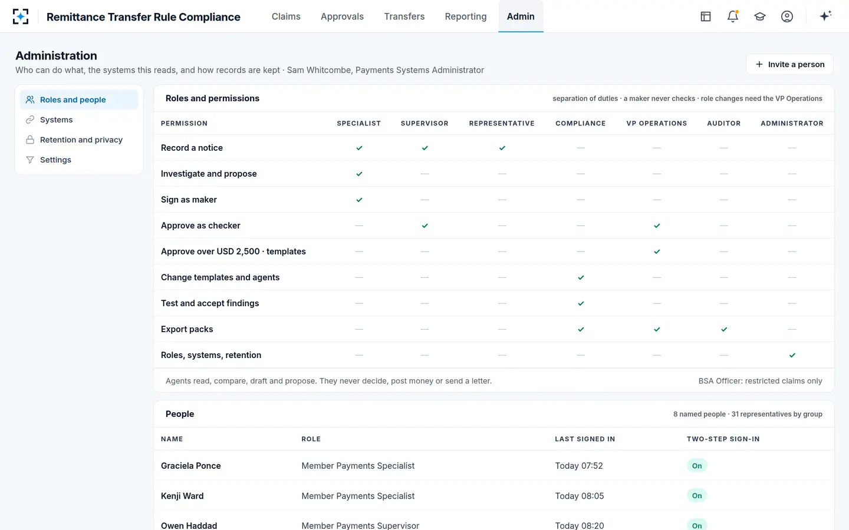
Task: Click "Today 07:52" last signed in value
Action: pos(579,466)
